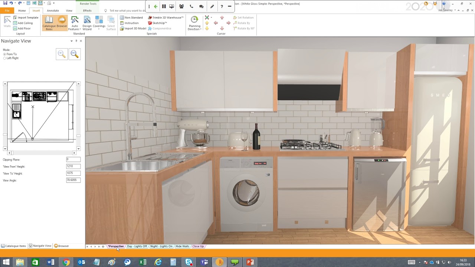Open the File menu

(x=7, y=11)
